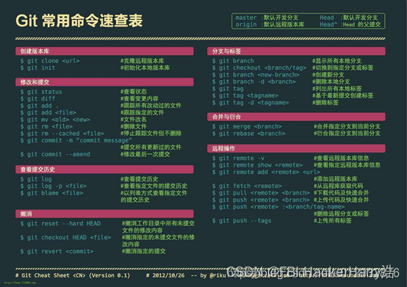Click the comment '#上传所有标签'
This screenshot has height=287, width=407.
[x=333, y=221]
